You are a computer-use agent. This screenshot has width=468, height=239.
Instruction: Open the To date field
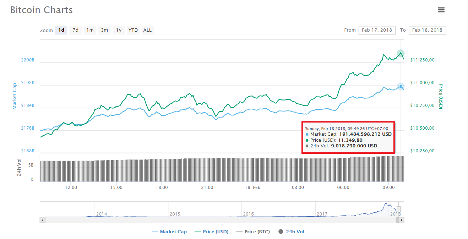[427, 30]
